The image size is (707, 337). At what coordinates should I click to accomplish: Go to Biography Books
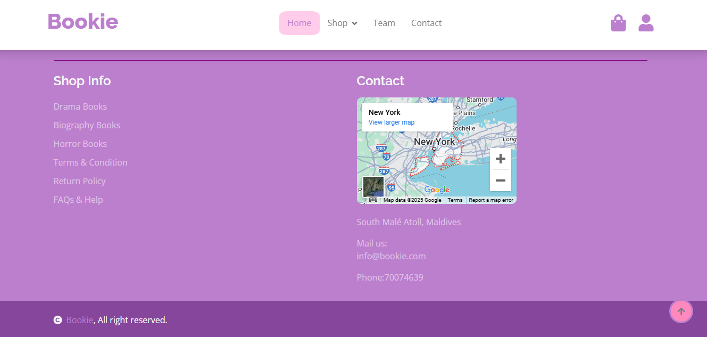[x=87, y=125]
